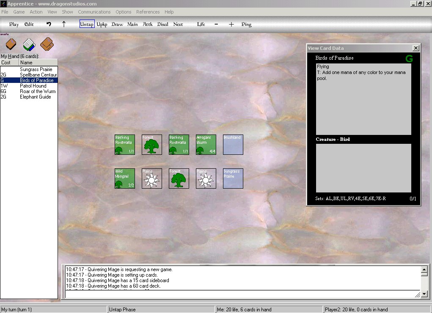Image resolution: width=432 pixels, height=313 pixels.
Task: Click the card Sets list text
Action: [x=350, y=198]
